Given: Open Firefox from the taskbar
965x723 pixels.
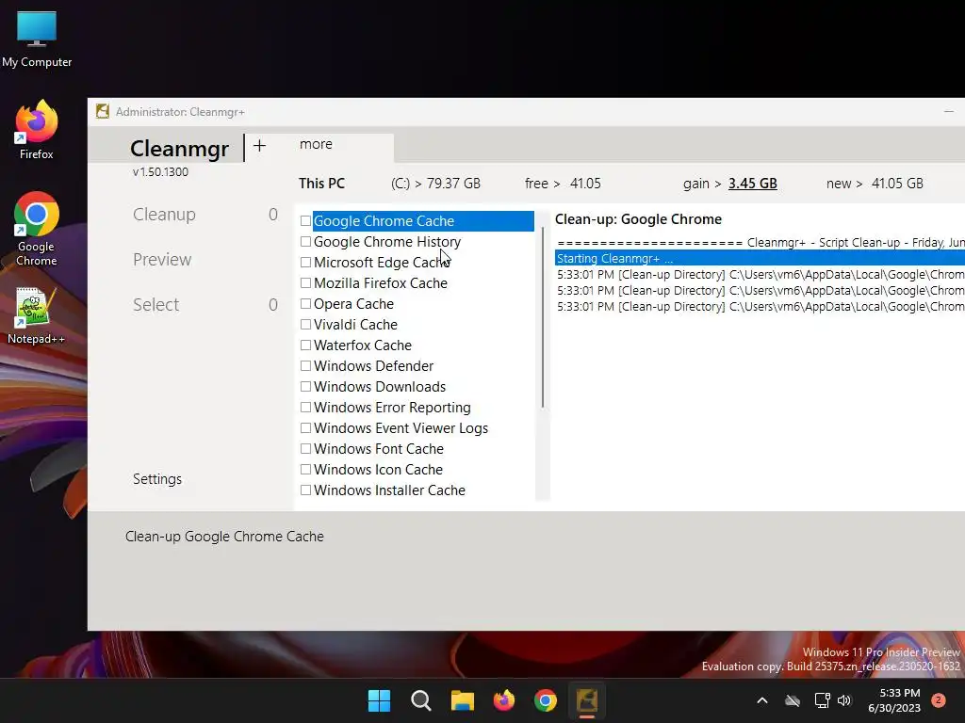Looking at the screenshot, I should [x=504, y=700].
